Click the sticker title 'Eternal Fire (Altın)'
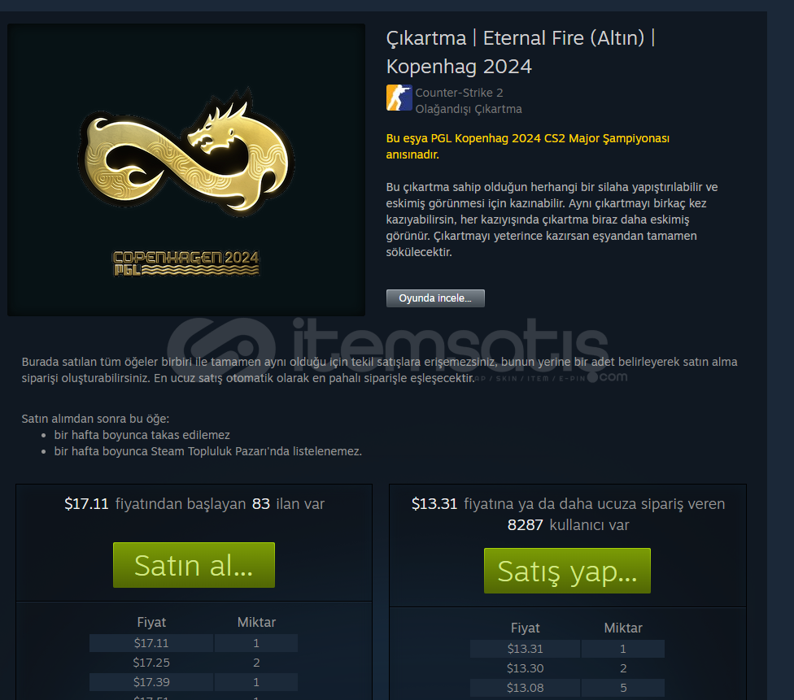 pyautogui.click(x=564, y=38)
